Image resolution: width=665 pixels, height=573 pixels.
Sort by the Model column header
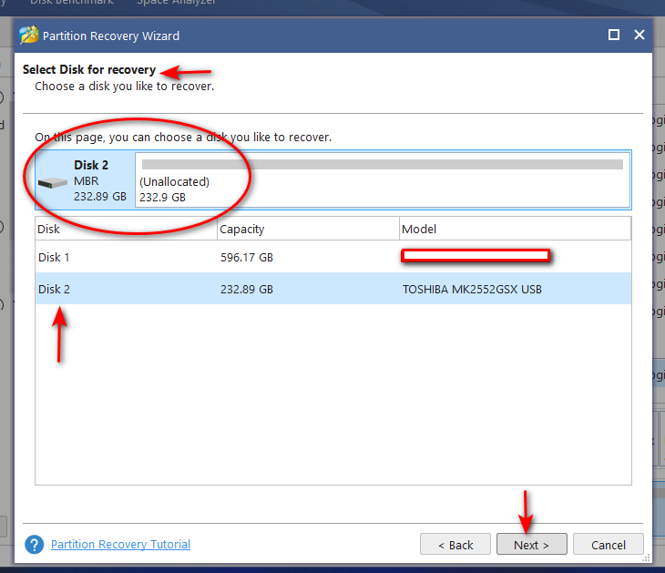pos(515,229)
